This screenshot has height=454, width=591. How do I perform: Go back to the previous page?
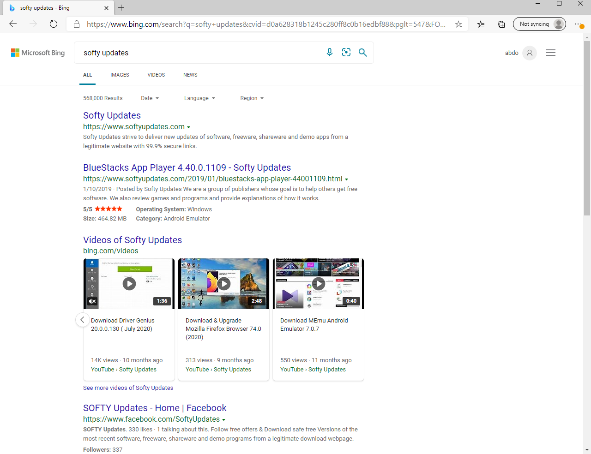pyautogui.click(x=13, y=24)
